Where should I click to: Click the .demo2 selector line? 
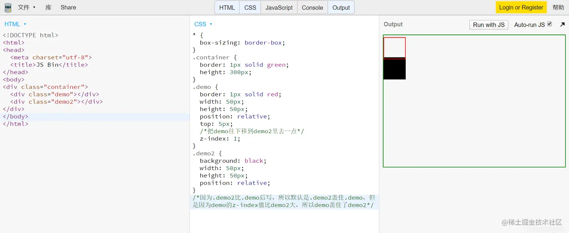(207, 153)
